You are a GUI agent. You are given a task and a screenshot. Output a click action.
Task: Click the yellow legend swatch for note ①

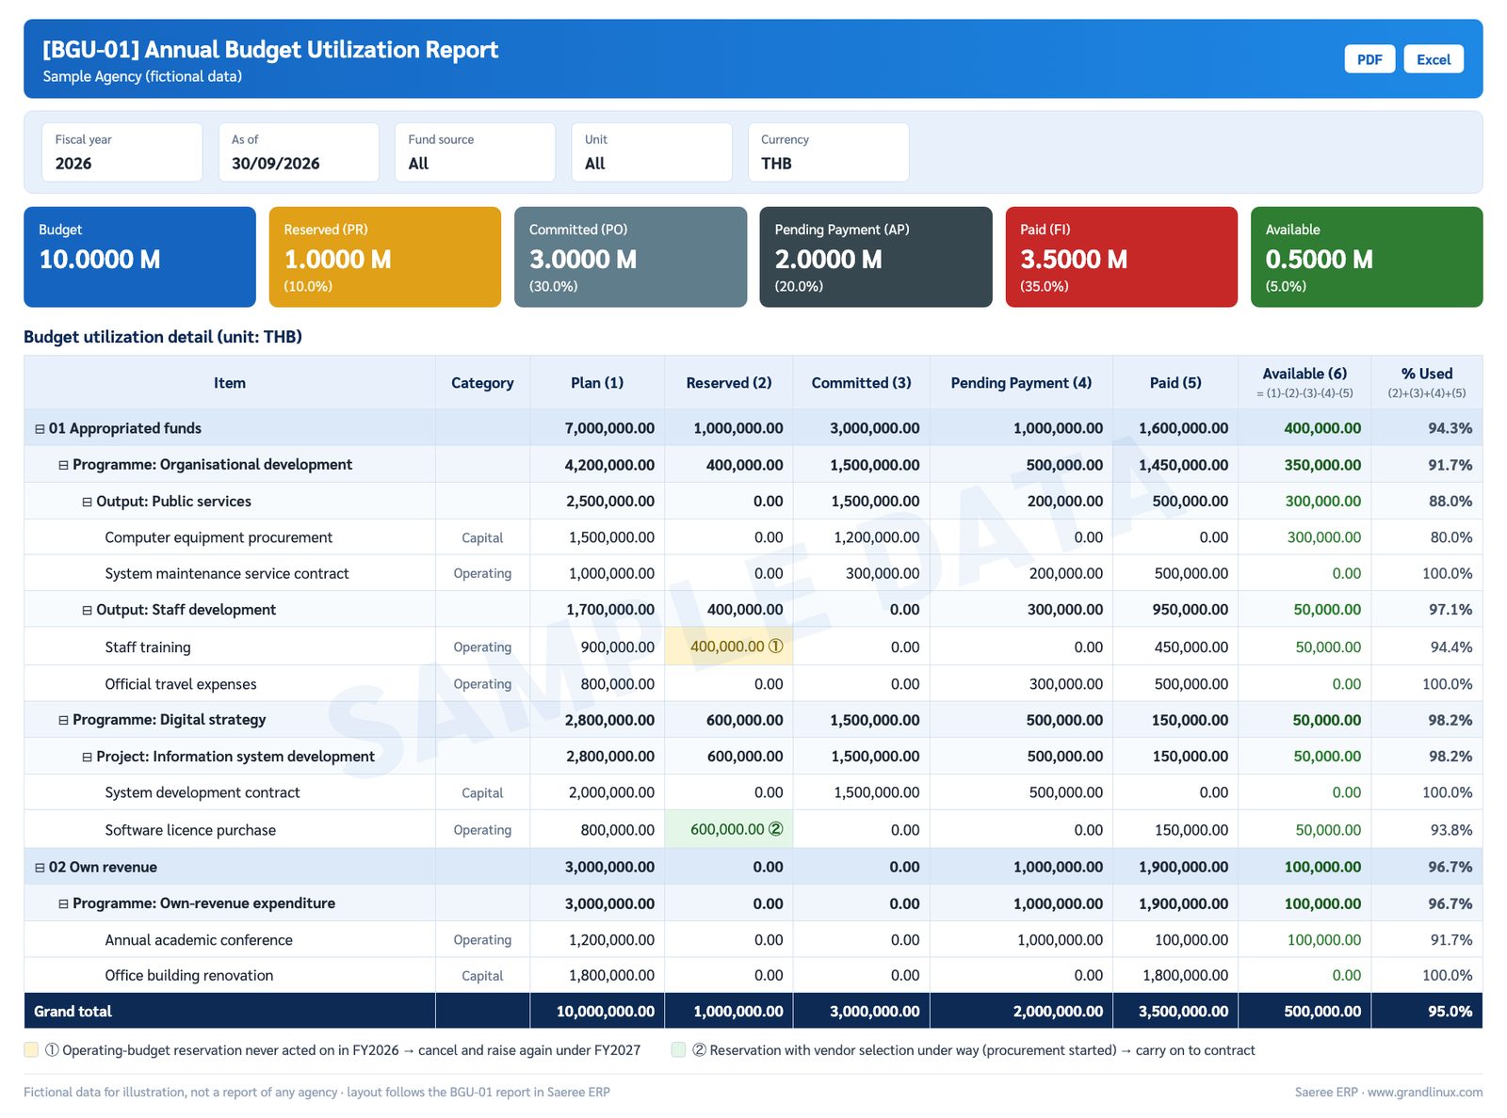tap(31, 1049)
